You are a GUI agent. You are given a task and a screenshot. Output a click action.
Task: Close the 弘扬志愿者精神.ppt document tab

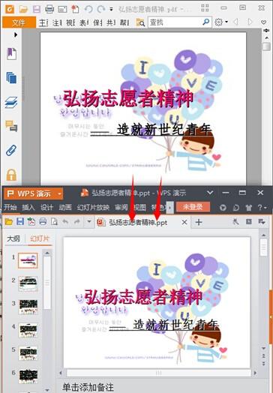click(x=184, y=222)
